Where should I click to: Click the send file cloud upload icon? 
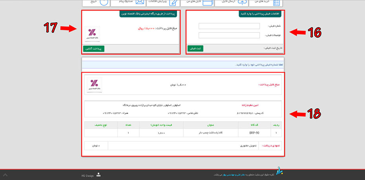243,2
